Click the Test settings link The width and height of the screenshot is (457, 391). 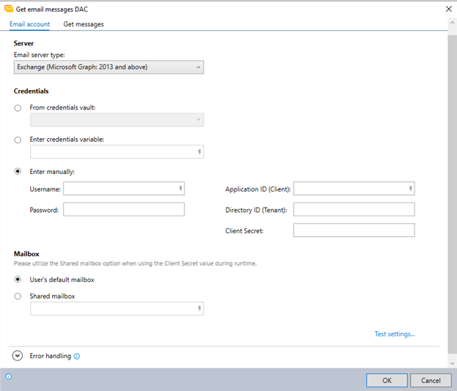tap(394, 334)
